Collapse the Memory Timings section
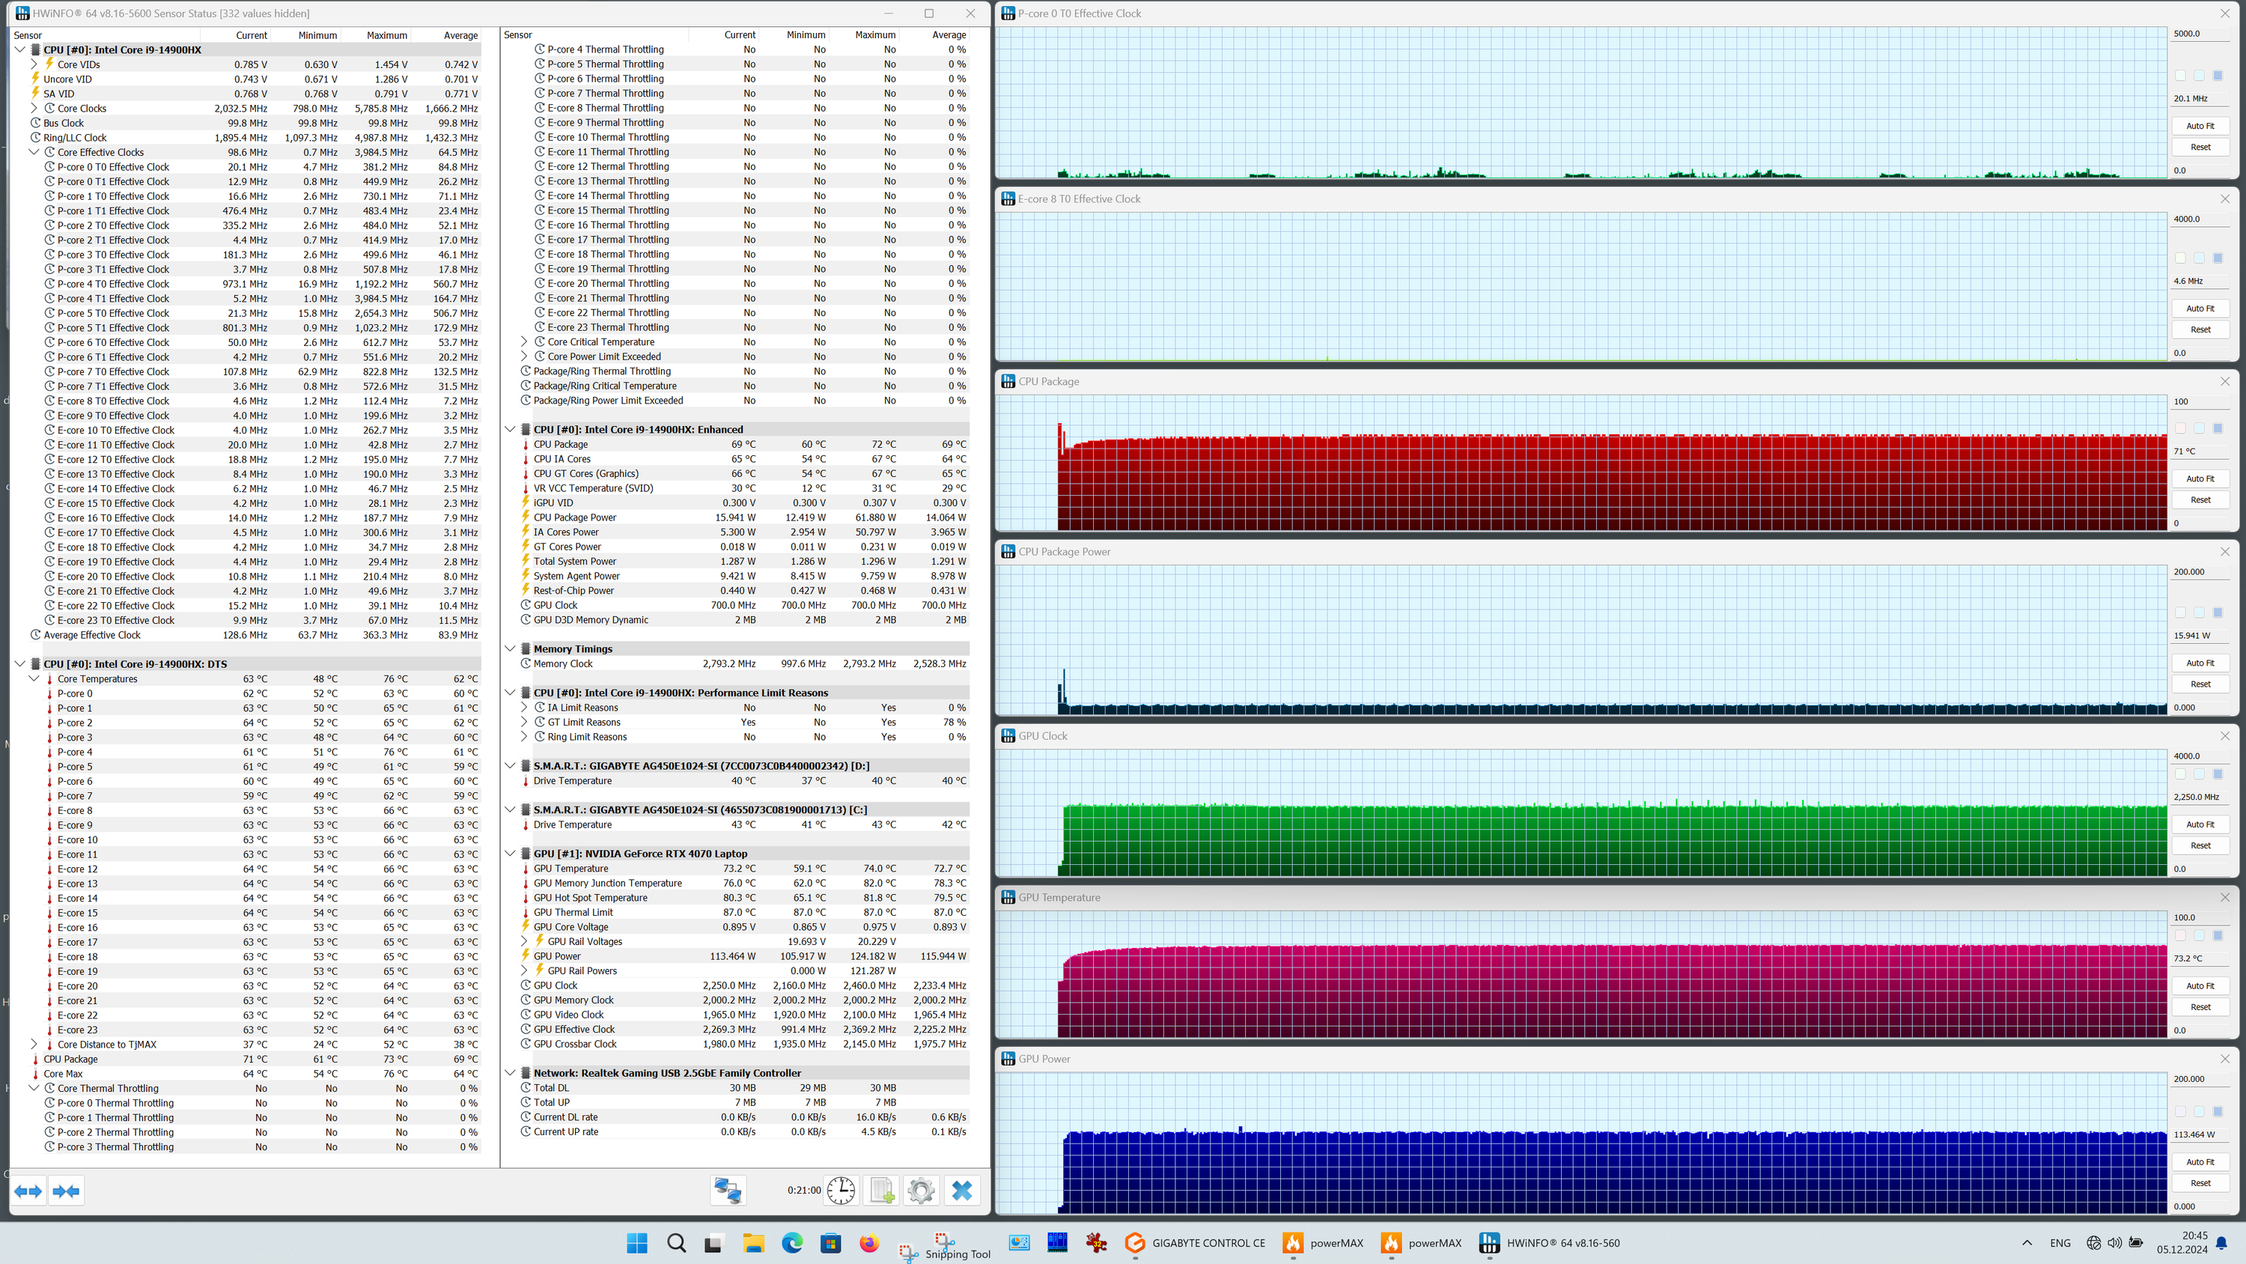The height and width of the screenshot is (1264, 2246). click(510, 649)
